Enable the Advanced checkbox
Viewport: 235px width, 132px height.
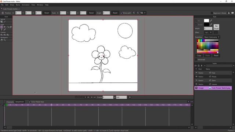196,59
